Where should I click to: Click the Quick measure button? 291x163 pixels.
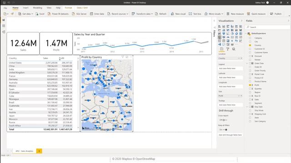point(256,14)
